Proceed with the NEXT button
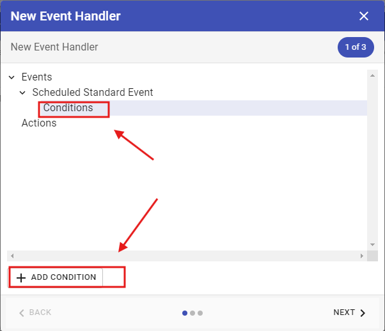This screenshot has width=385, height=331. 349,312
